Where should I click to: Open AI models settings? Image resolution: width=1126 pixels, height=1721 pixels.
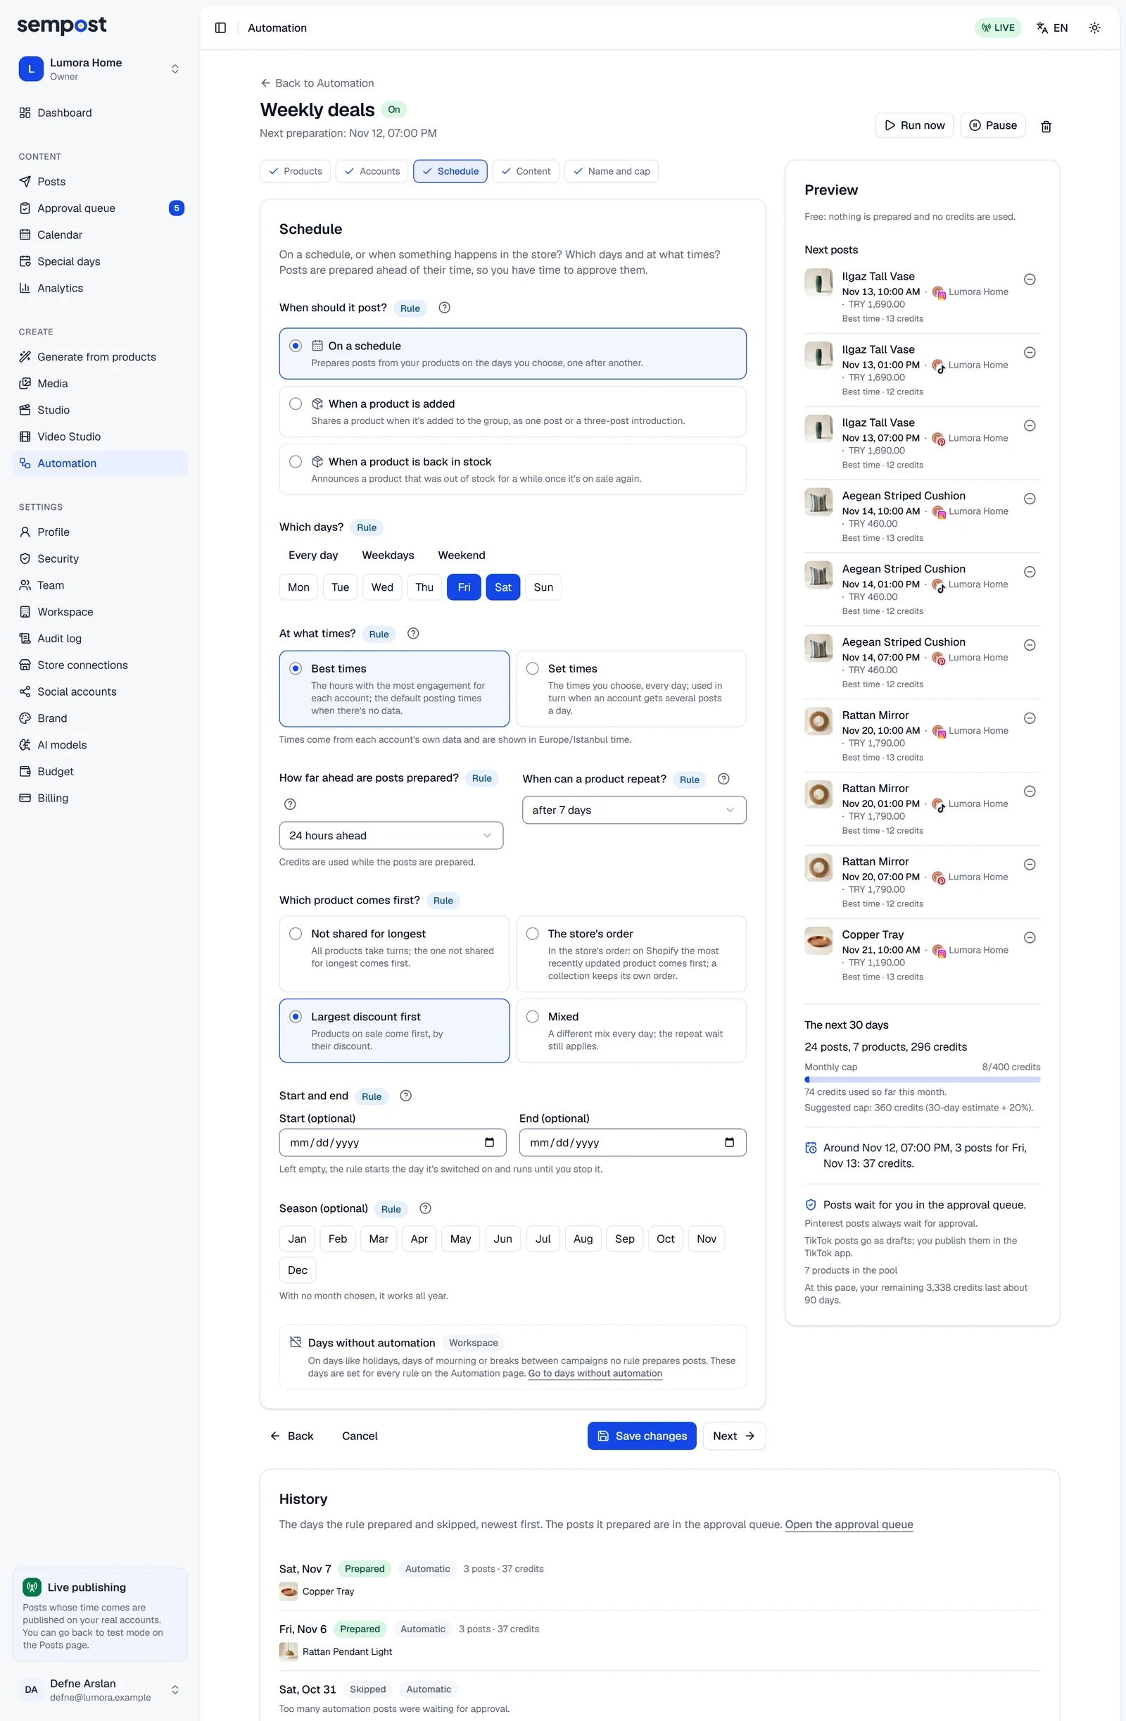click(100, 745)
